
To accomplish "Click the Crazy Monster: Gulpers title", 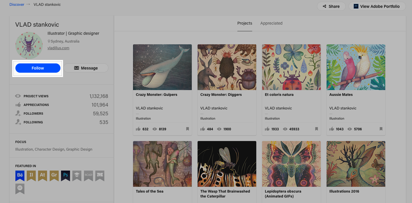I will click(x=157, y=95).
